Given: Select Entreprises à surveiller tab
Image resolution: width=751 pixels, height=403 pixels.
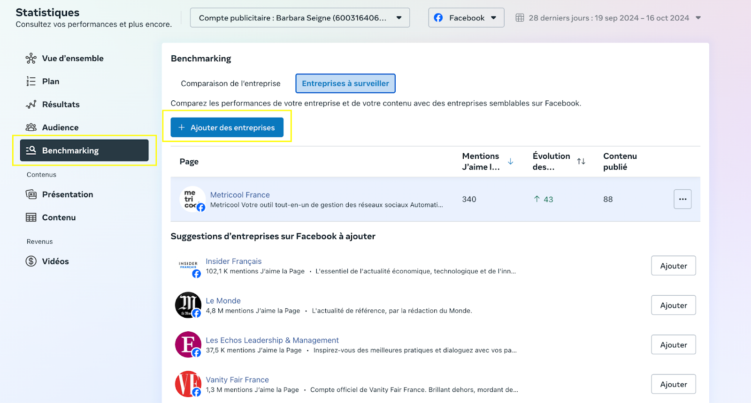Looking at the screenshot, I should pyautogui.click(x=345, y=83).
